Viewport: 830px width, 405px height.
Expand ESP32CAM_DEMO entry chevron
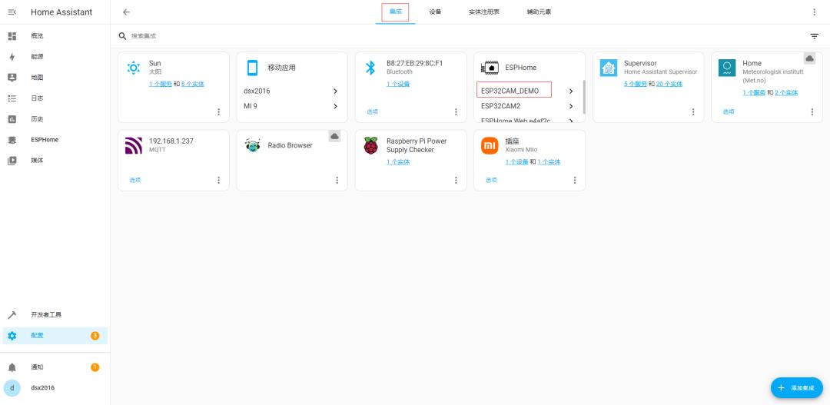pos(571,91)
